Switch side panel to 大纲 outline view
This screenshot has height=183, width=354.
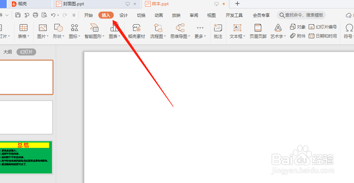[7, 52]
